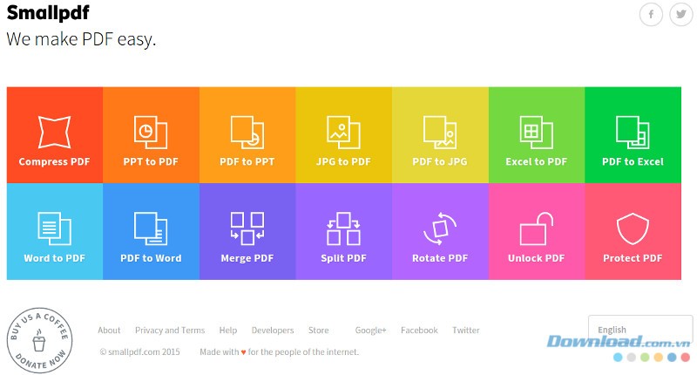Open the Excel to PDF converter
The height and width of the screenshot is (375, 697).
click(x=536, y=135)
